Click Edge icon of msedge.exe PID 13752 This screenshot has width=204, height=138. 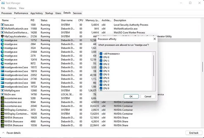[3, 40]
